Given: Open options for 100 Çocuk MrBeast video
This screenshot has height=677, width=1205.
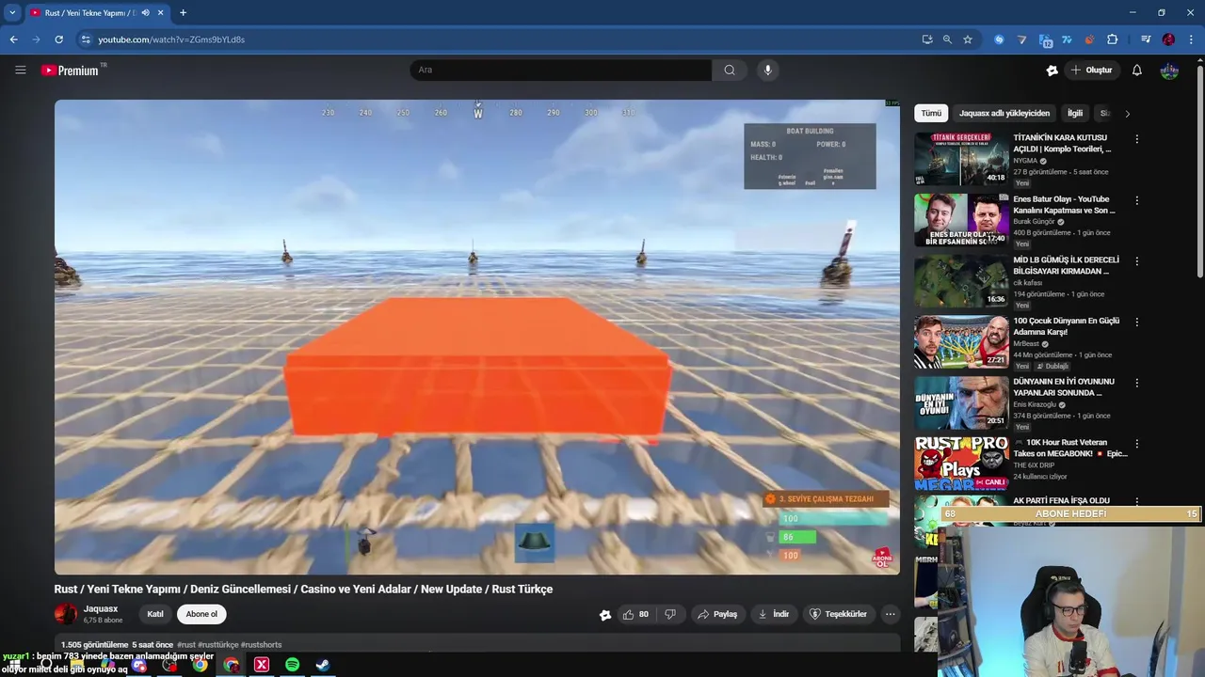Looking at the screenshot, I should tap(1136, 322).
